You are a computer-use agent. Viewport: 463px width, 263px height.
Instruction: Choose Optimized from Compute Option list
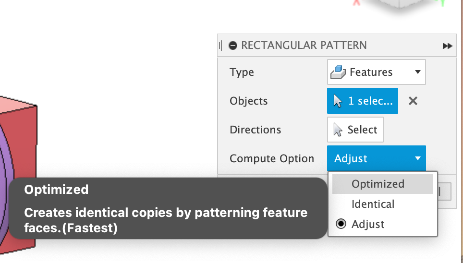pos(378,184)
